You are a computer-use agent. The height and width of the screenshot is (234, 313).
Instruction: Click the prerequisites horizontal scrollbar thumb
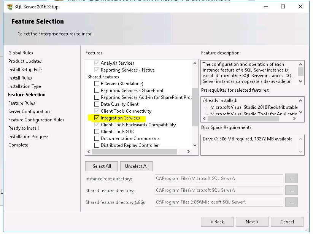point(243,119)
